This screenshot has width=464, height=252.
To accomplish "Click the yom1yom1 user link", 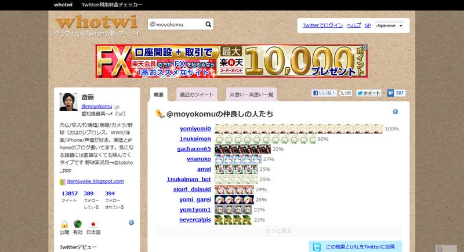I will coord(195,210).
